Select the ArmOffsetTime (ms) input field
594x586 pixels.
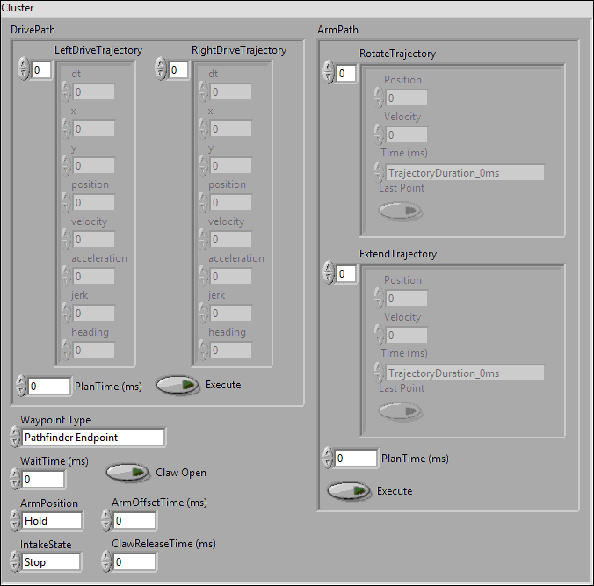[x=134, y=520]
